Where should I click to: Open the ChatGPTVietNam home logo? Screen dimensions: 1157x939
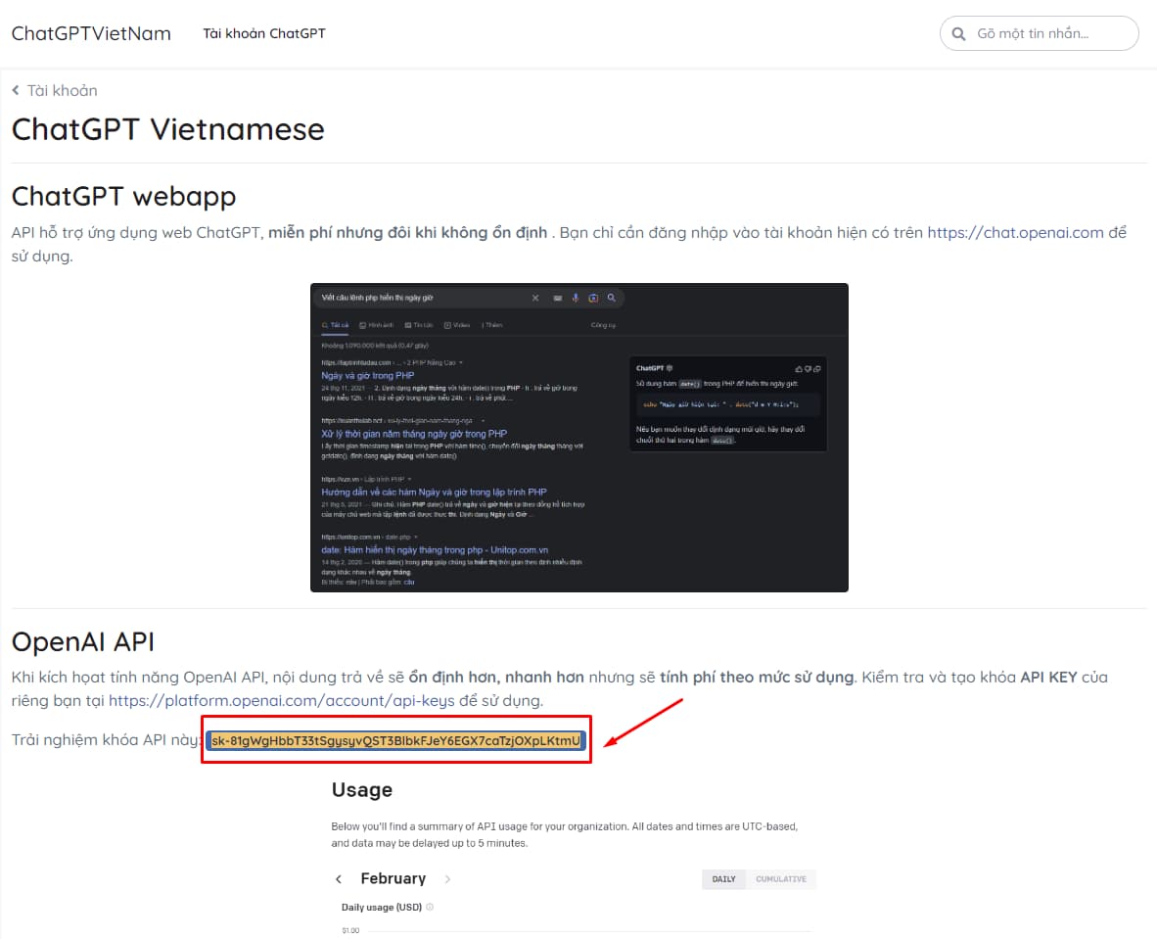(91, 33)
